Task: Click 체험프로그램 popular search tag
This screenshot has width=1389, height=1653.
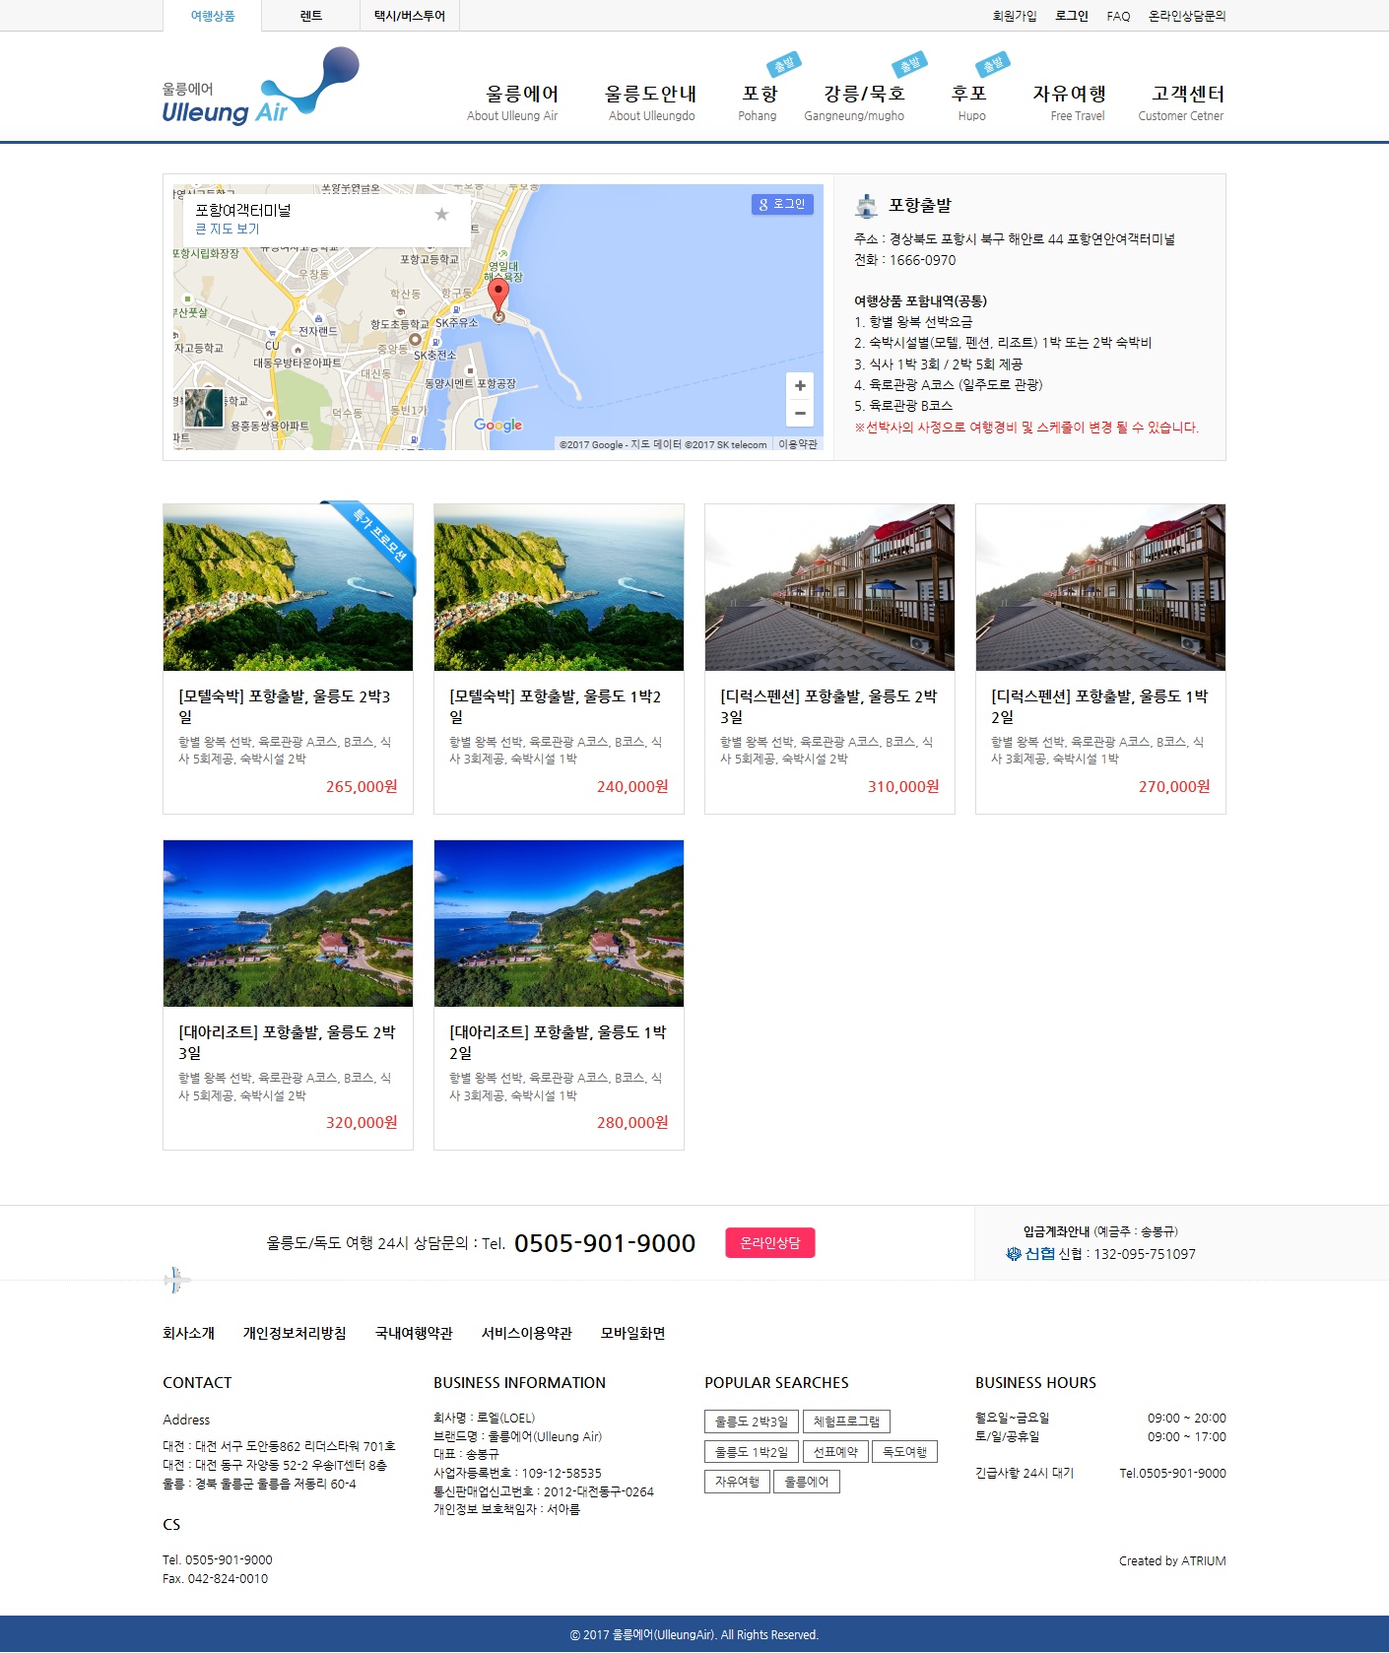Action: coord(846,1422)
